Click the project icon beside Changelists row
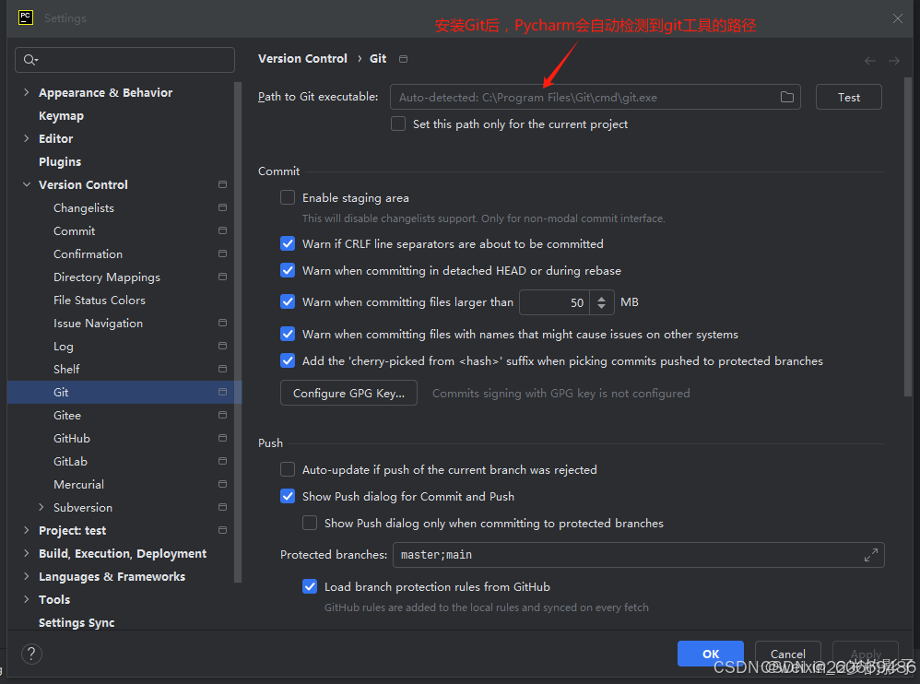 click(x=222, y=207)
